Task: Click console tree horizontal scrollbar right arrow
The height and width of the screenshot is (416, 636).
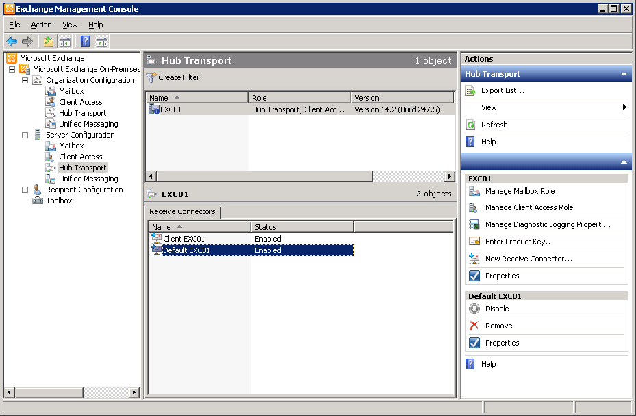Action: (x=134, y=392)
